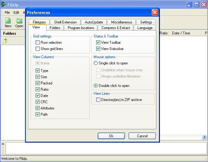Select Single click to open radio
This screenshot has height=162, width=208.
click(x=96, y=63)
